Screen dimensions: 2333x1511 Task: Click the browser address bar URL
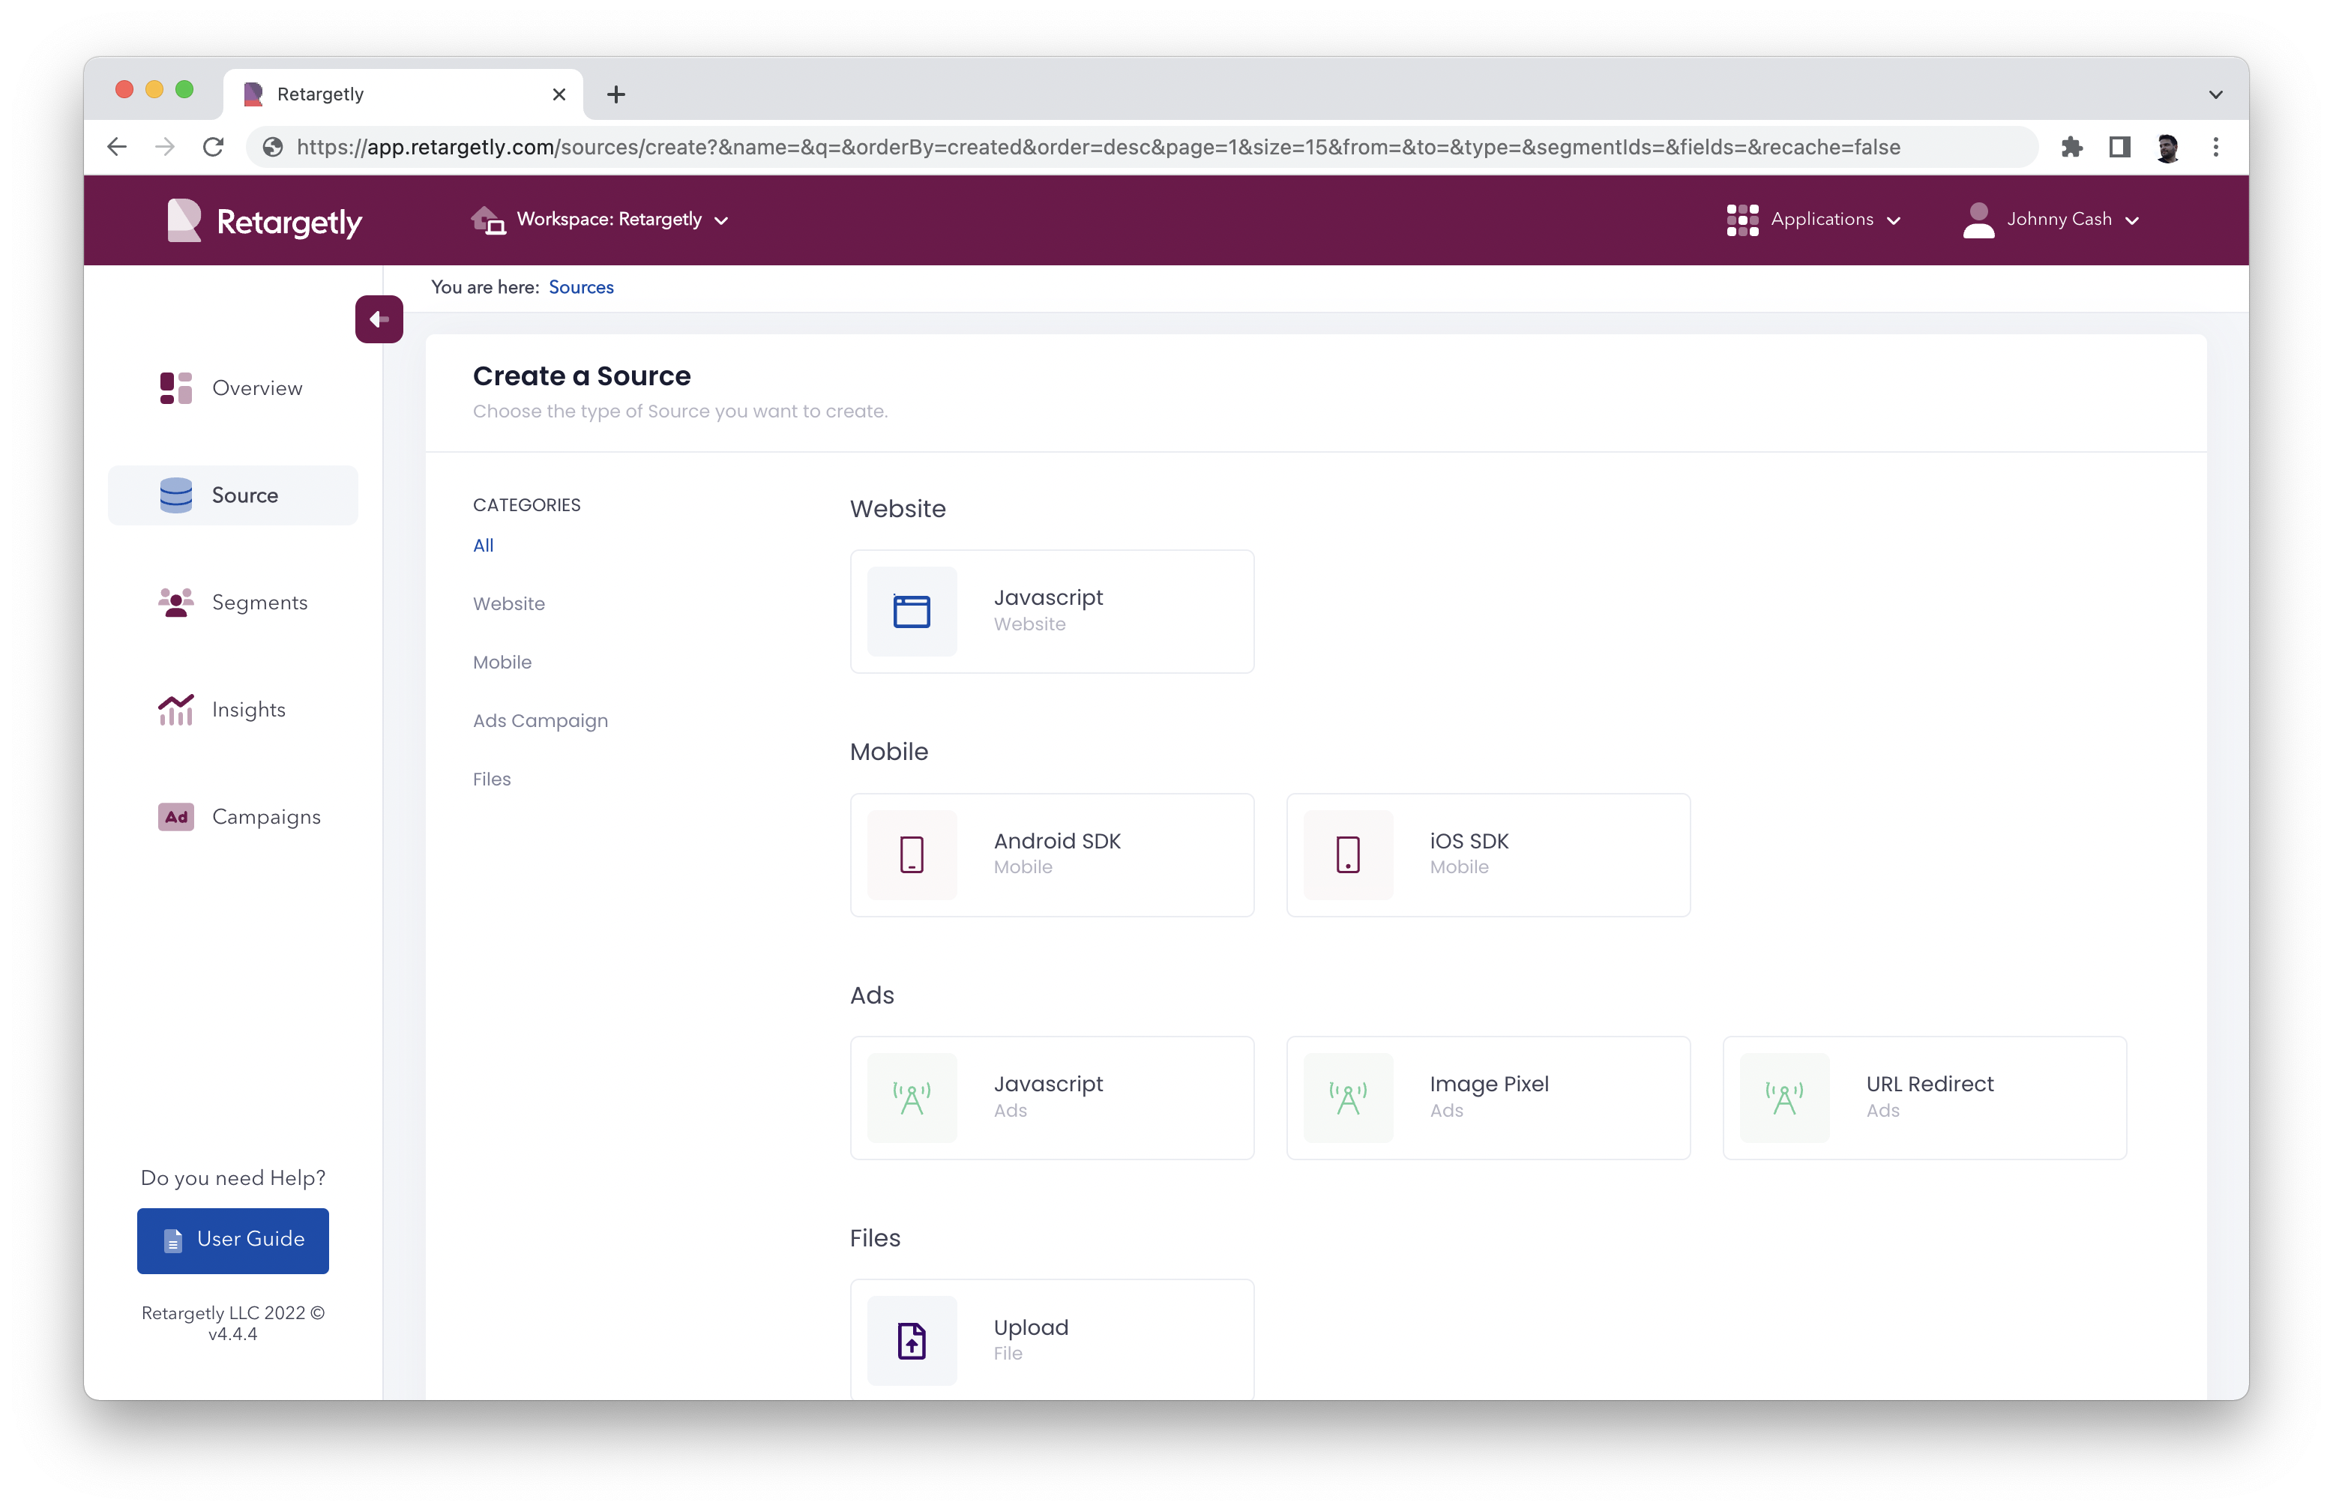pyautogui.click(x=1098, y=147)
